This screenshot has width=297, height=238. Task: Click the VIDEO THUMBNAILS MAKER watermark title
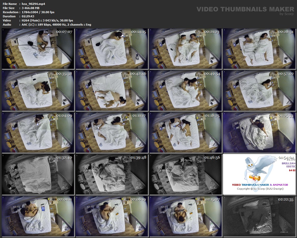[x=245, y=9]
